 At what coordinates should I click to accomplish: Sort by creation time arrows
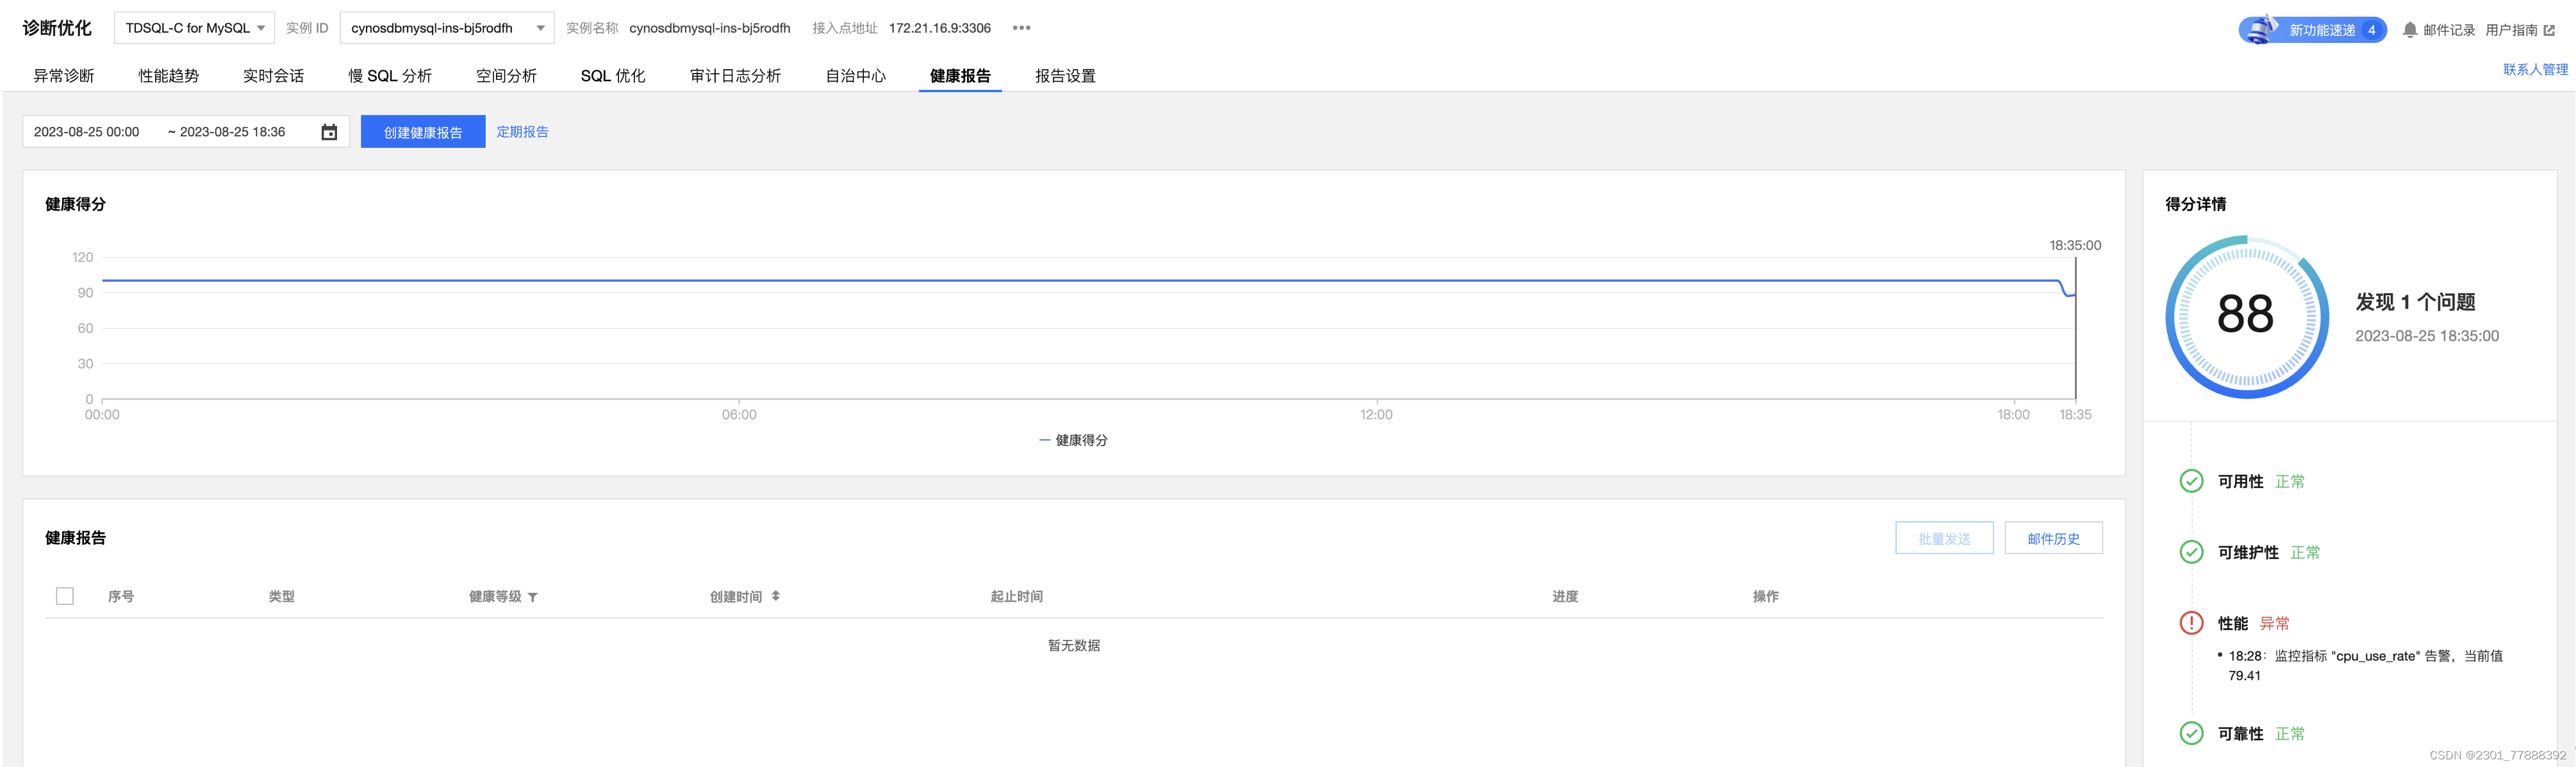776,596
